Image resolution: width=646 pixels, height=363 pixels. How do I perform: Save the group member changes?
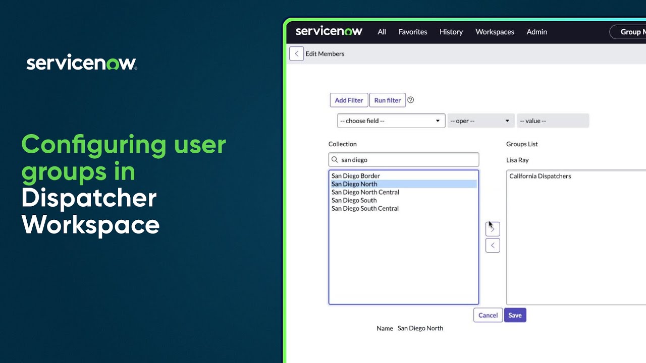tap(515, 315)
